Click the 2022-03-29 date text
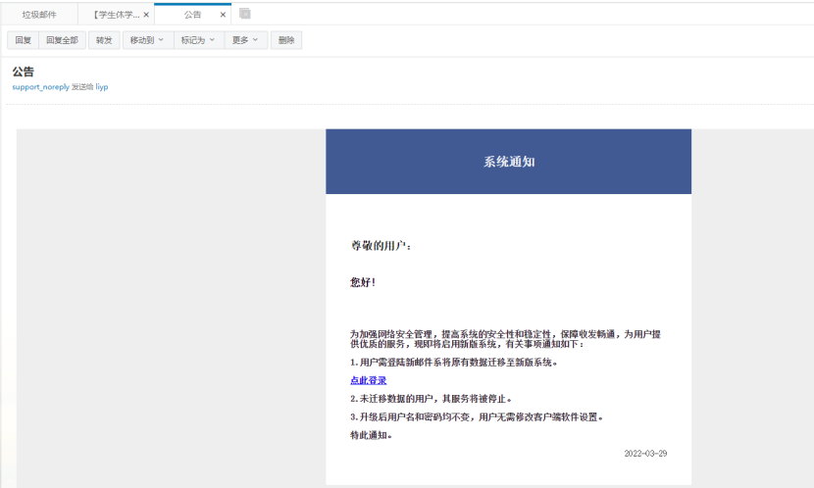814x488 pixels. (645, 454)
